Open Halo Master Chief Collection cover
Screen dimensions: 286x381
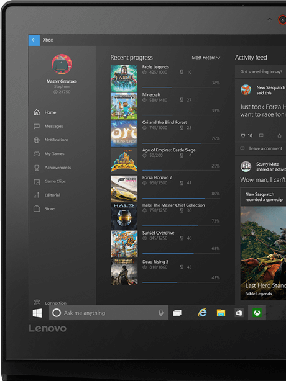pyautogui.click(x=124, y=217)
